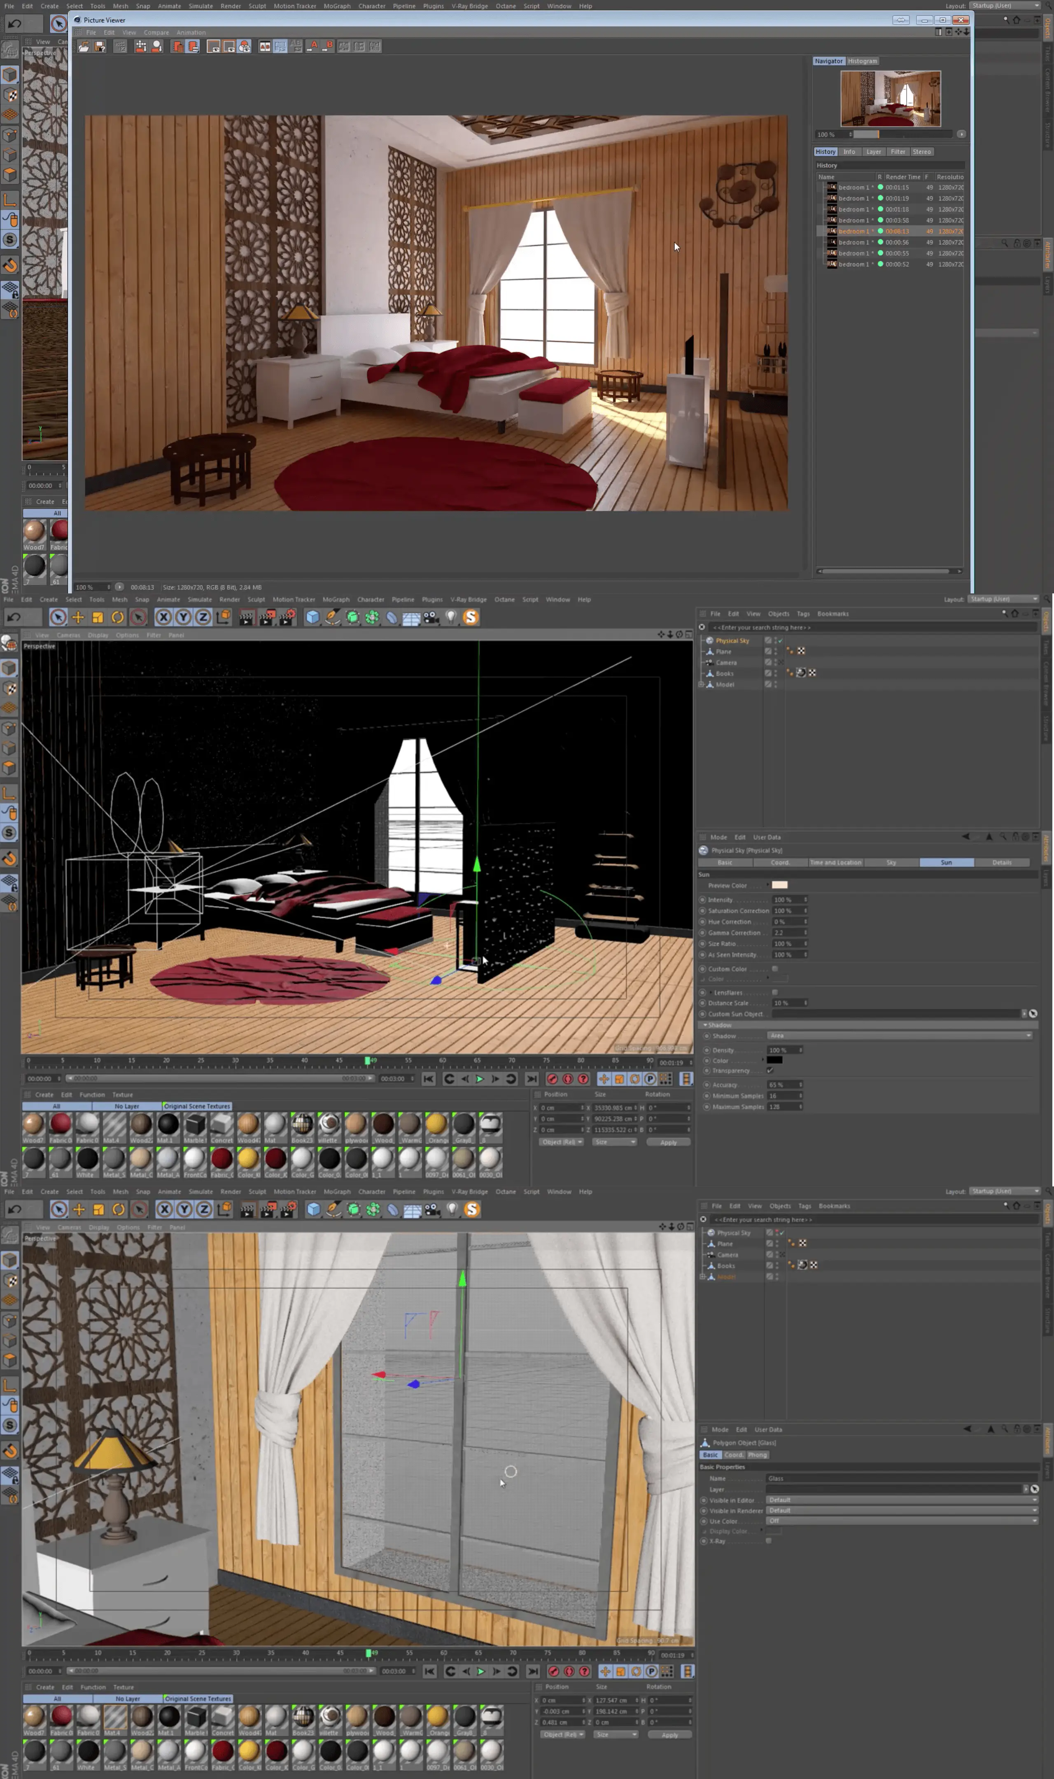1054x1779 pixels.
Task: Open the Visible in Editor dropdown for Glass
Action: (902, 1500)
